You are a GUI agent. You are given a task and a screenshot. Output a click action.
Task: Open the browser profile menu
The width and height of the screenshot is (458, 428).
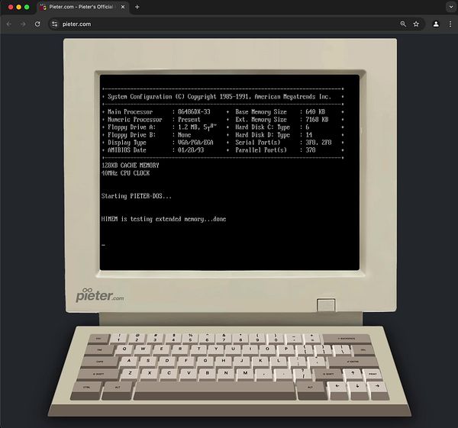coord(436,24)
